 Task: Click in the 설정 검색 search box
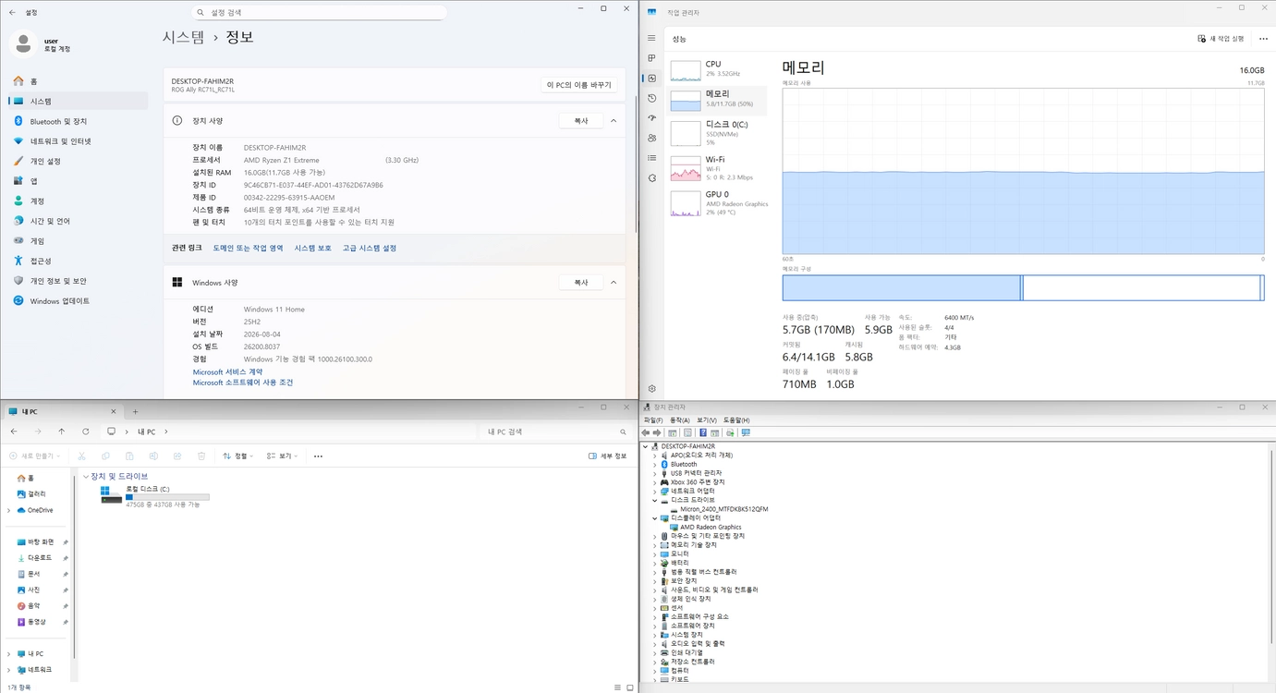(x=320, y=13)
